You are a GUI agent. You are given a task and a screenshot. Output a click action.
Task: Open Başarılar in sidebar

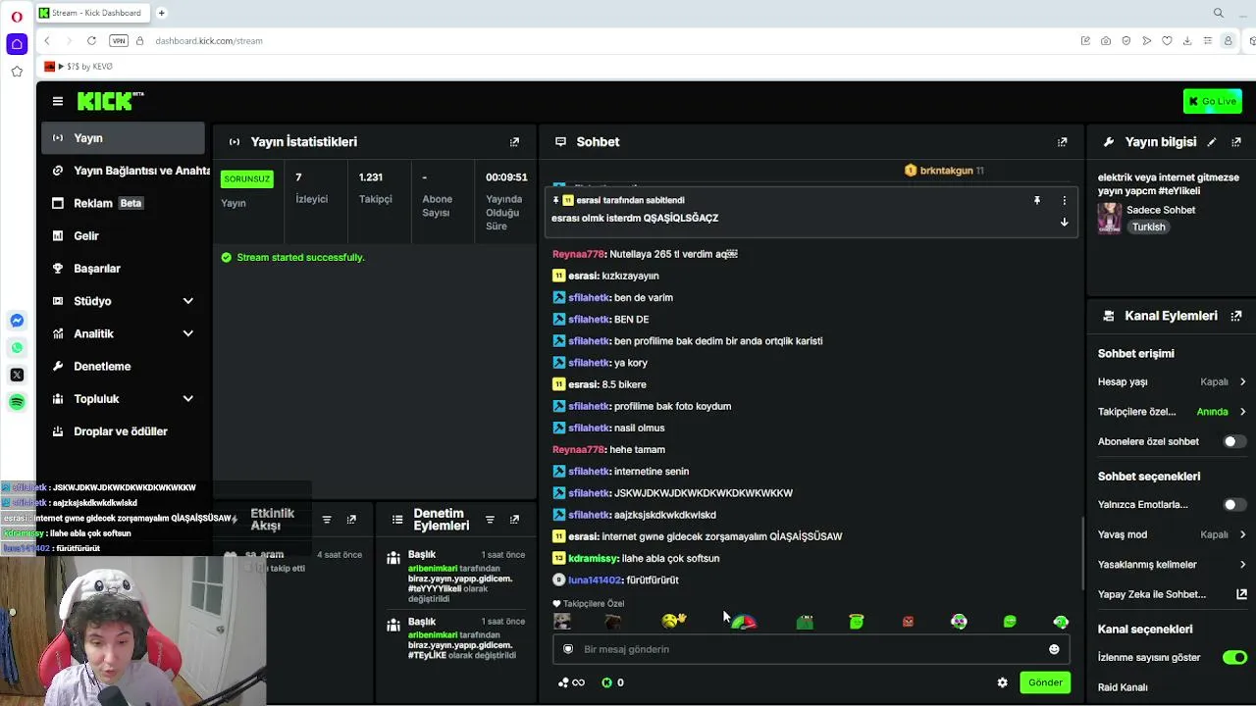point(123,269)
